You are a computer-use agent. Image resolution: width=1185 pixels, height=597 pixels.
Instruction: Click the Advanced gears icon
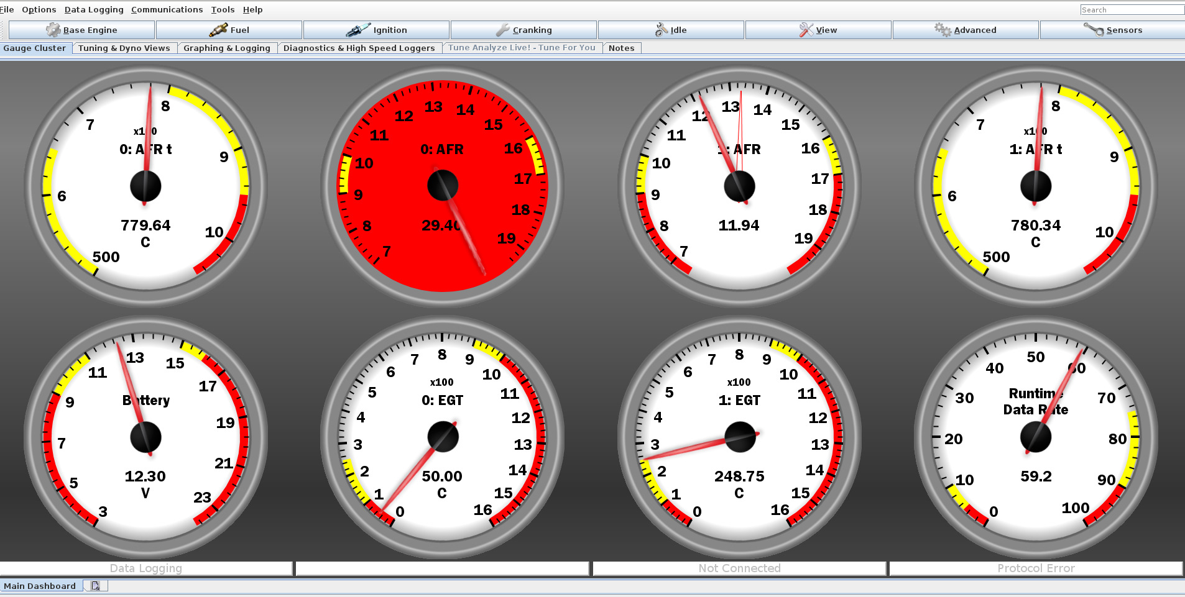(x=943, y=30)
